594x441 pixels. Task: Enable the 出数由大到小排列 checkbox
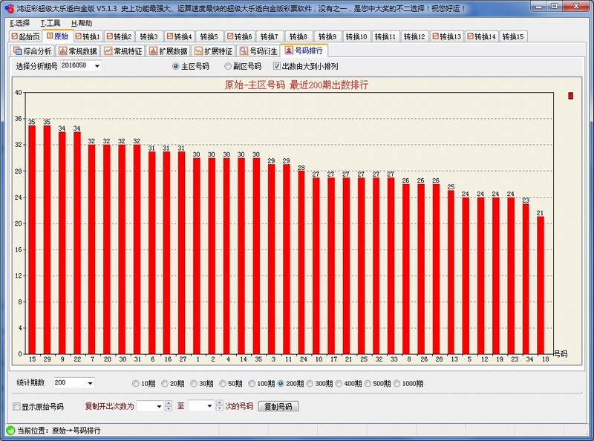tap(278, 66)
